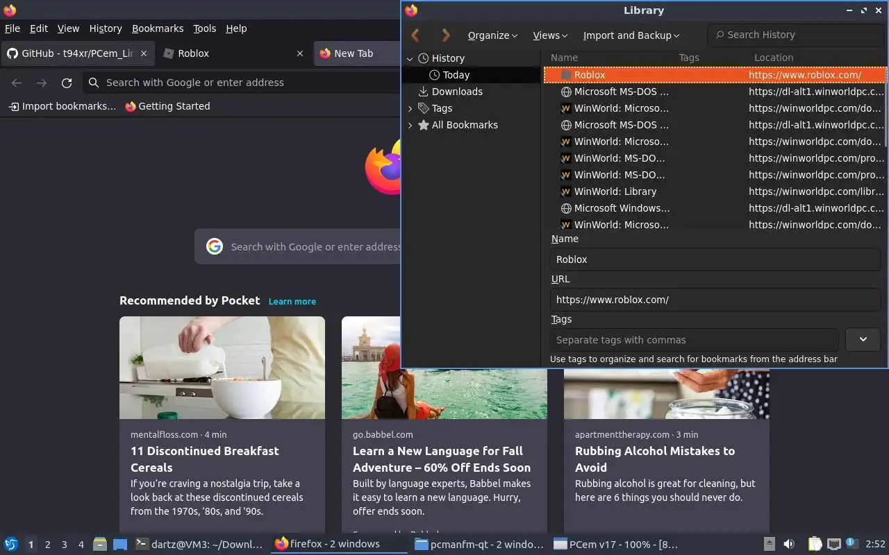Open the File menu
889x555 pixels.
point(13,28)
